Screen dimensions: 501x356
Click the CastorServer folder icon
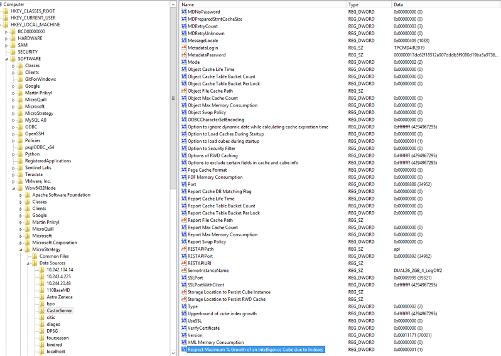coord(41,310)
